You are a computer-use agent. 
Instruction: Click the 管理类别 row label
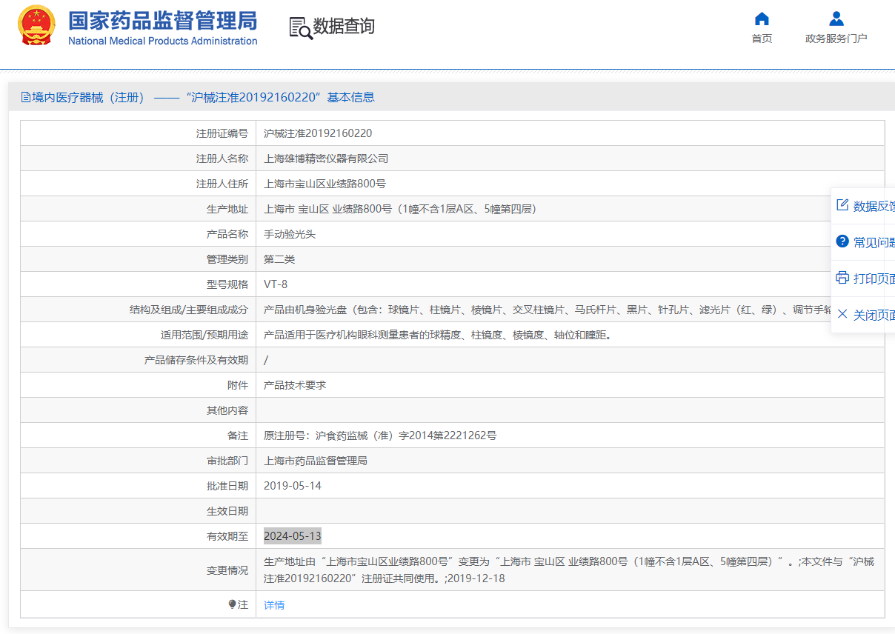(227, 259)
